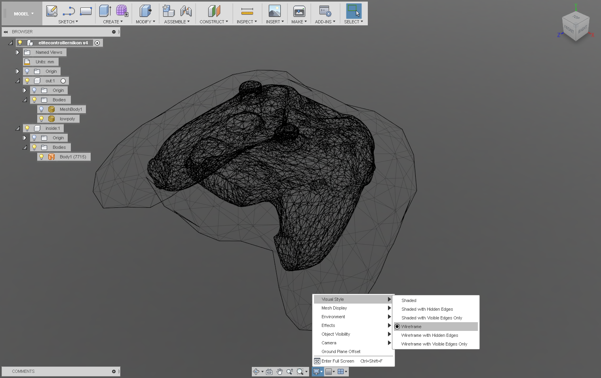
Task: Choose Shaded visual style
Action: pyautogui.click(x=436, y=300)
